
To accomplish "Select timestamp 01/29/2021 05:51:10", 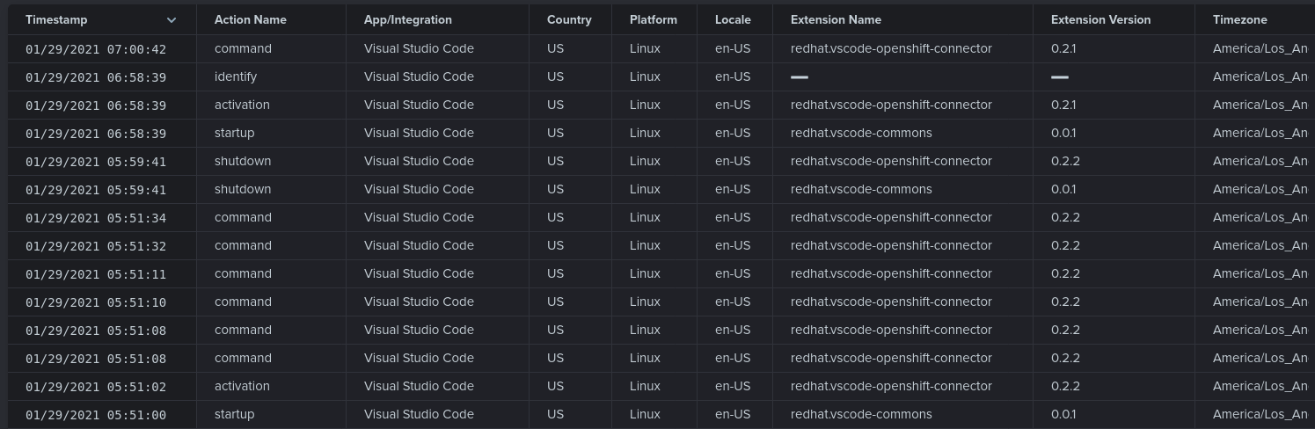I will pos(96,302).
